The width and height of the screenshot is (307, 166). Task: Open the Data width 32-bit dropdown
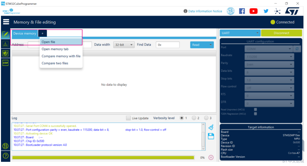click(x=124, y=45)
